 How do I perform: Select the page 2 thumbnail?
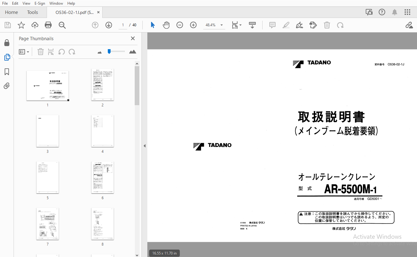coord(103,85)
